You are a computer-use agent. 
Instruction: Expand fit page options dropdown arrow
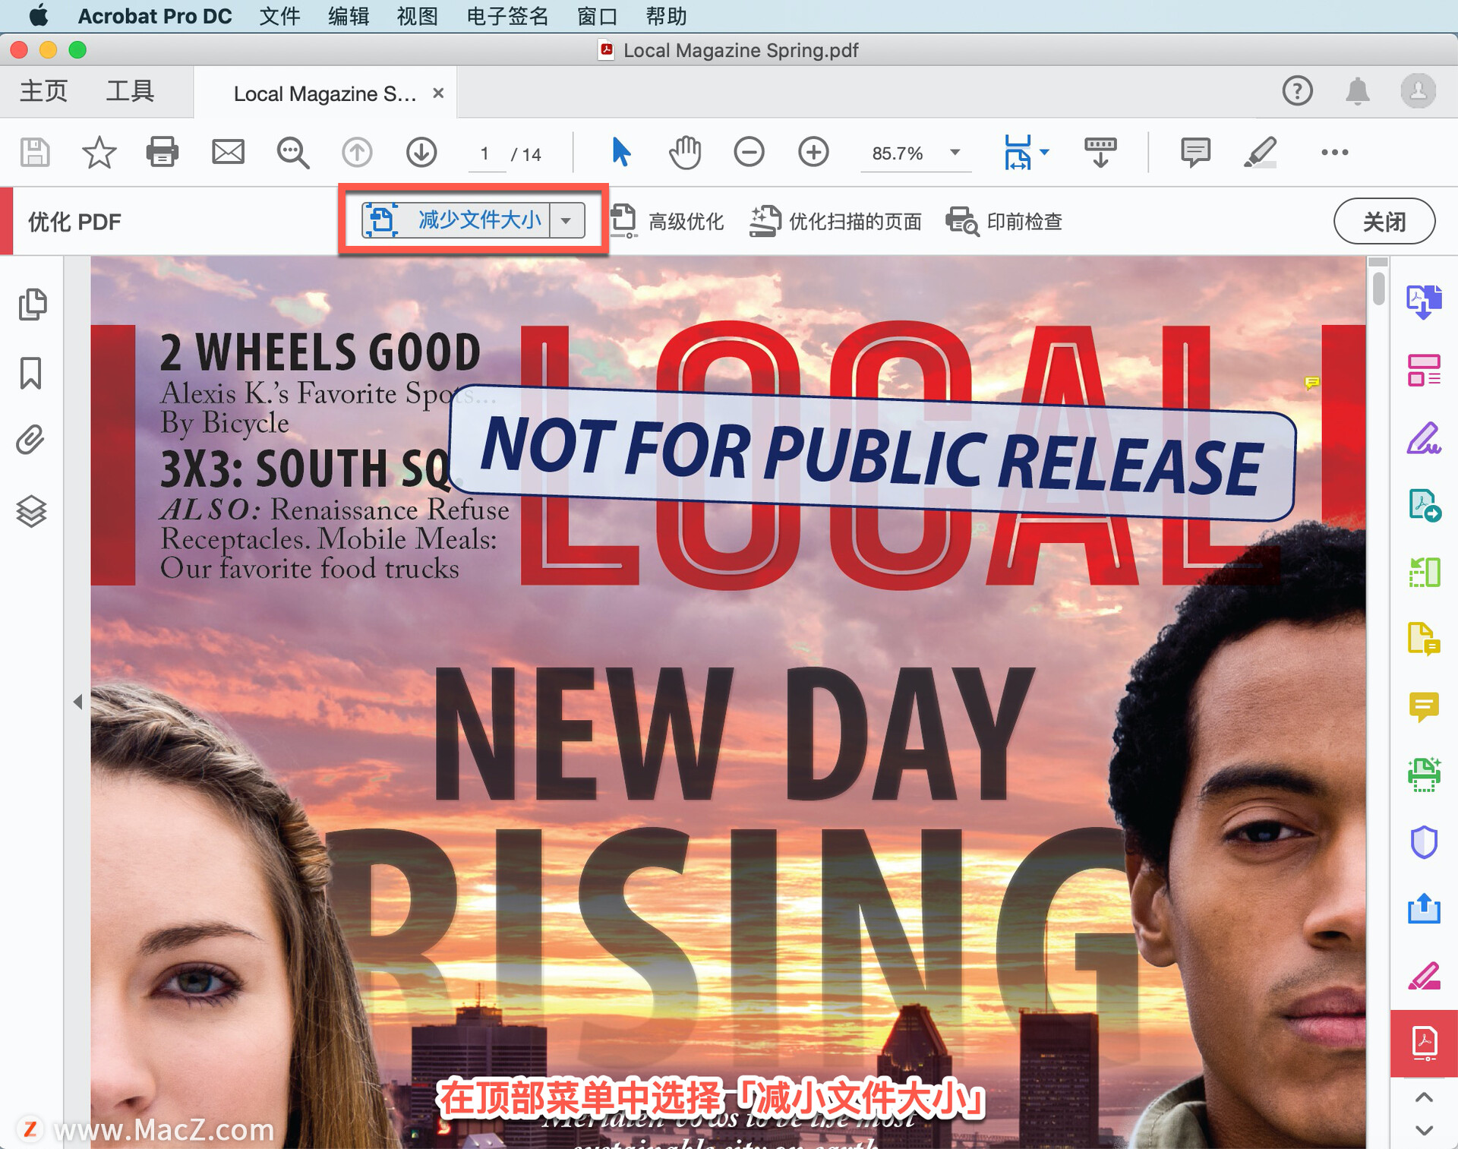tap(1045, 153)
